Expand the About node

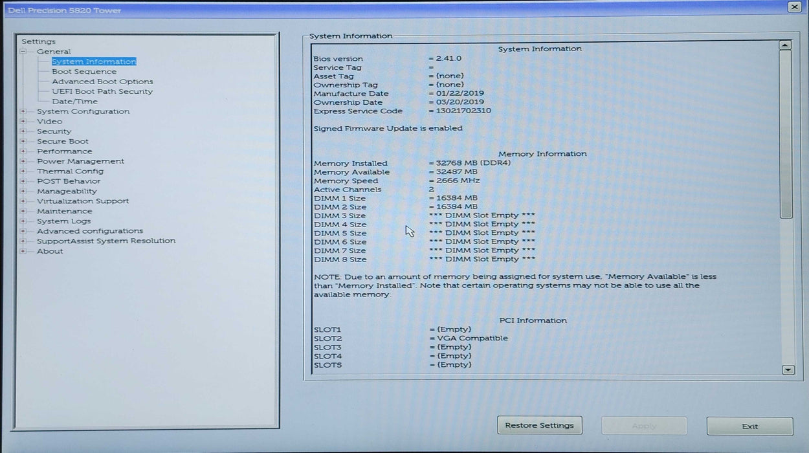pos(23,251)
